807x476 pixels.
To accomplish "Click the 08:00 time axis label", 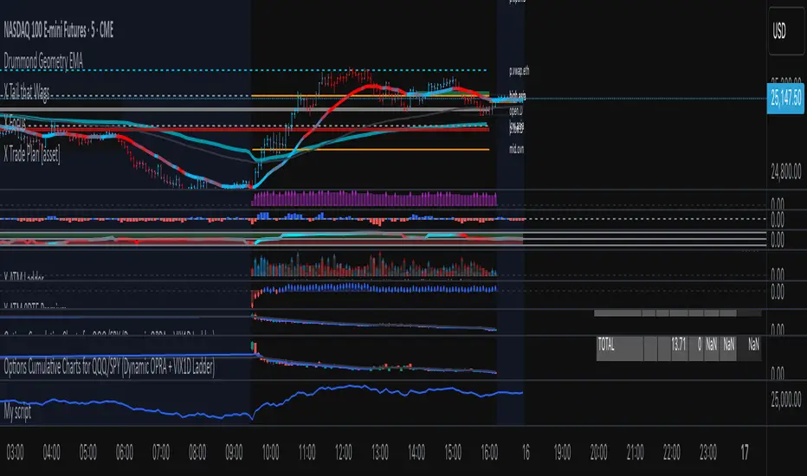I will click(x=197, y=453).
